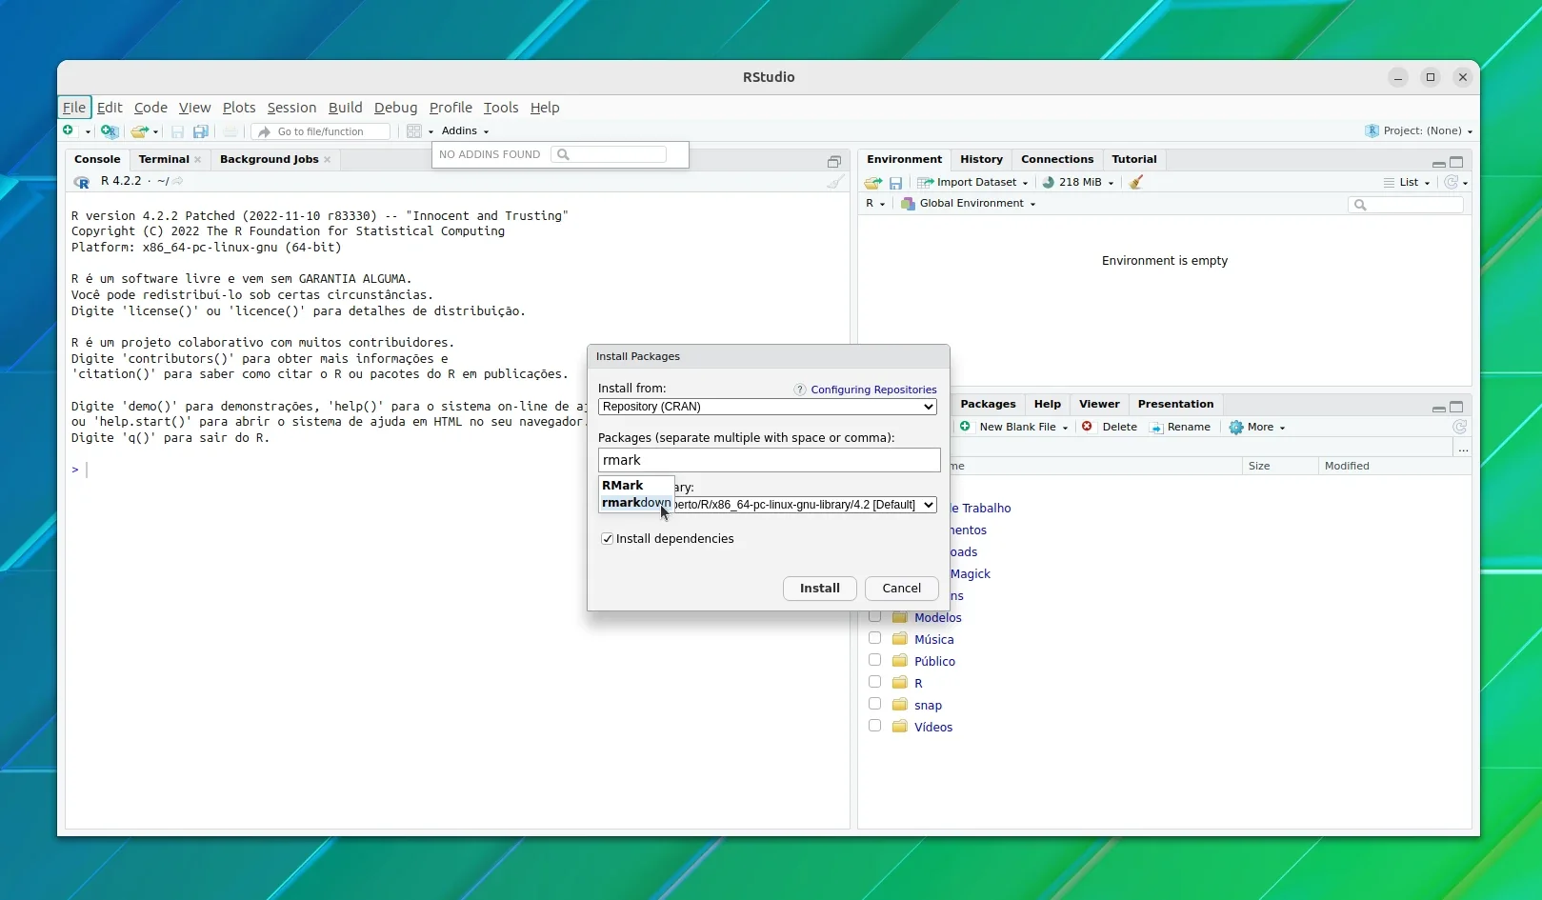Open the Import Dataset dropdown
Viewport: 1542px width, 900px height.
click(x=972, y=182)
